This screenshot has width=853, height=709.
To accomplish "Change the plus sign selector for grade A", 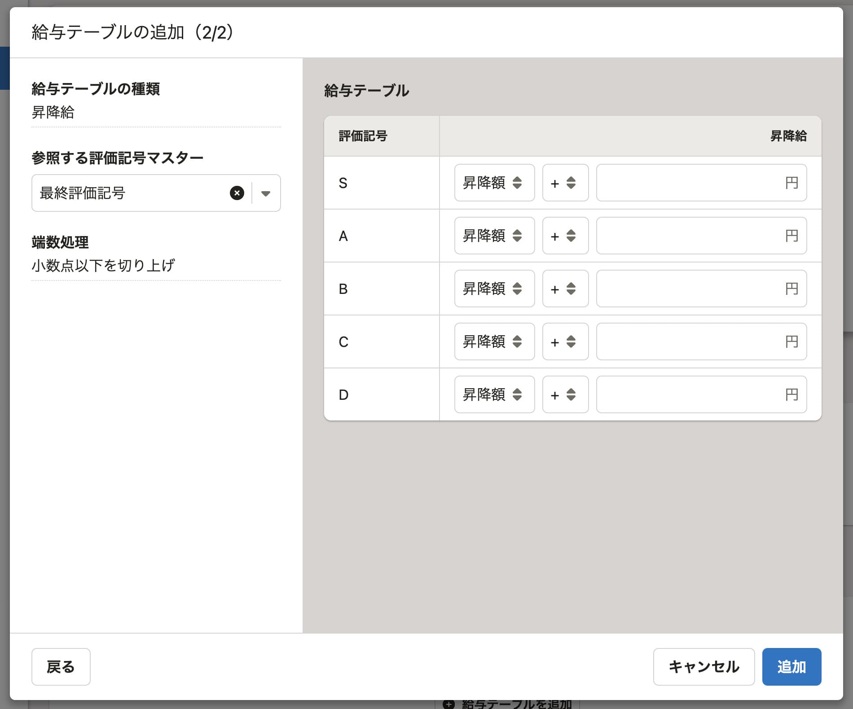I will pyautogui.click(x=565, y=236).
